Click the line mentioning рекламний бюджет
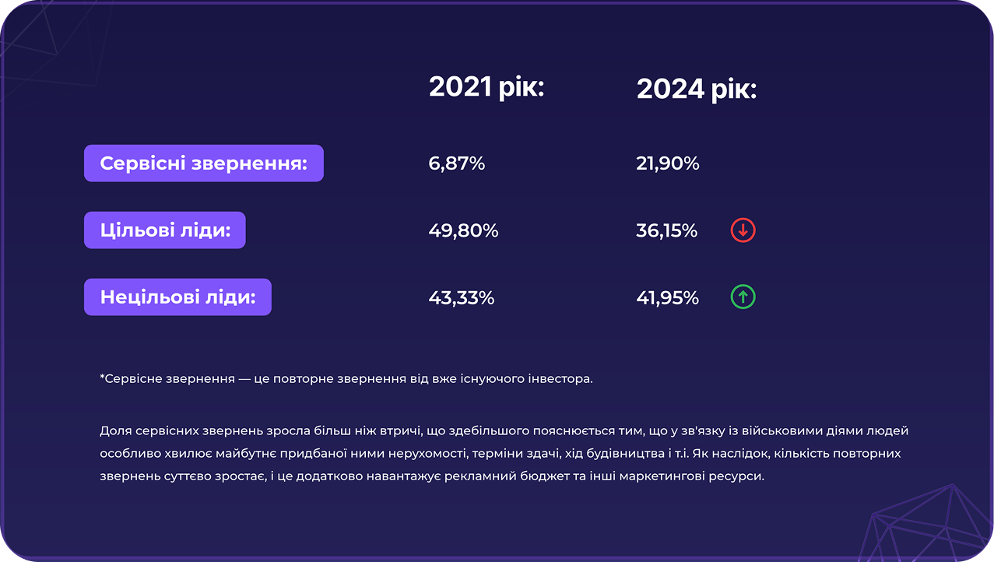 (432, 476)
